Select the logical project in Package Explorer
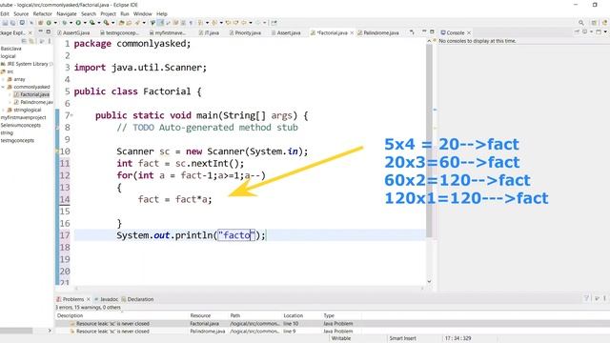The width and height of the screenshot is (610, 343). pyautogui.click(x=8, y=56)
